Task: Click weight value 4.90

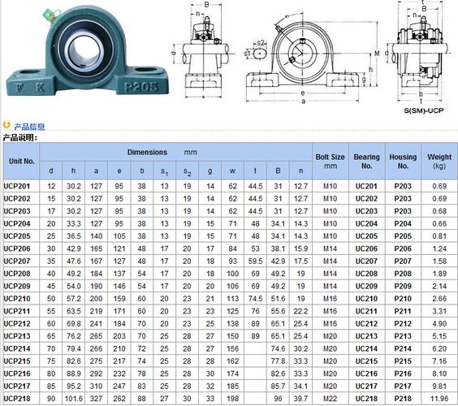Action: click(x=439, y=324)
